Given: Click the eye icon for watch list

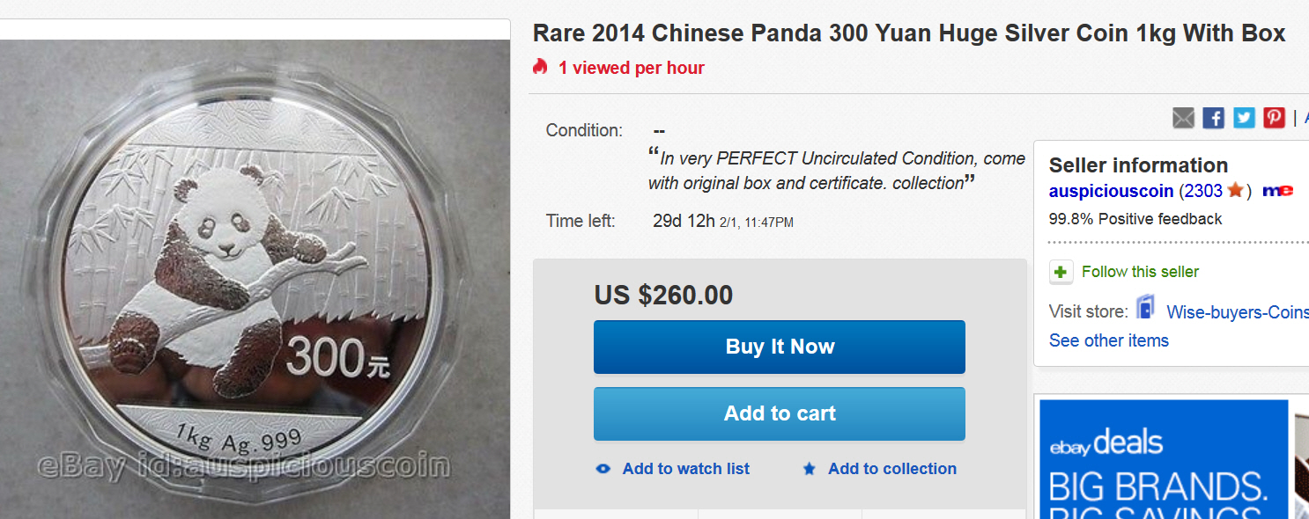Looking at the screenshot, I should [x=603, y=469].
